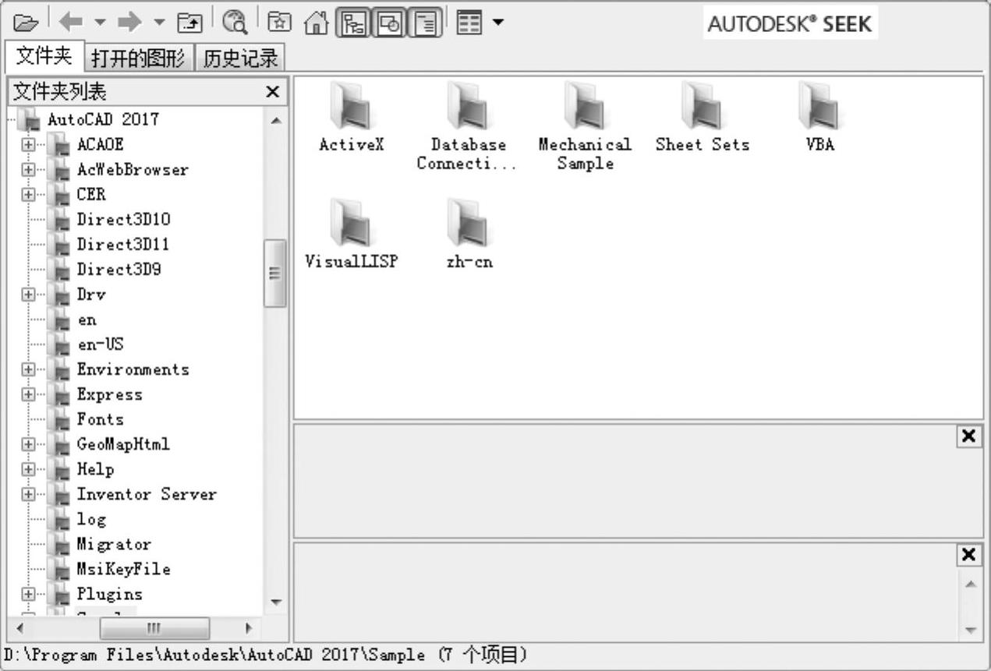Viewport: 991px width, 671px height.
Task: Click tree horizontal scrollbar left arrow
Action: 20,628
